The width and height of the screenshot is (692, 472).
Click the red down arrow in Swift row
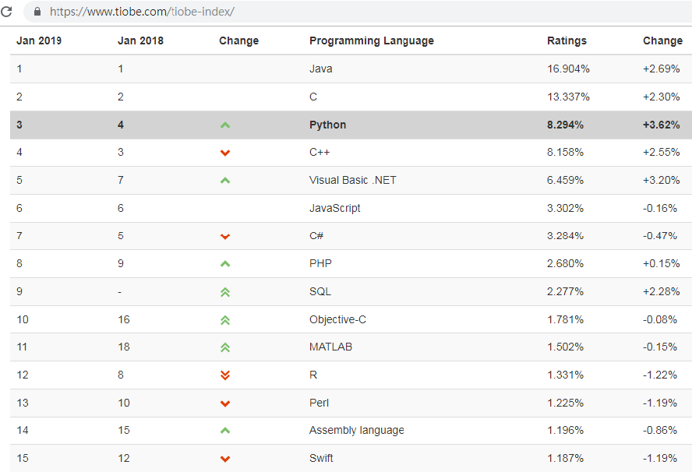pos(225,459)
